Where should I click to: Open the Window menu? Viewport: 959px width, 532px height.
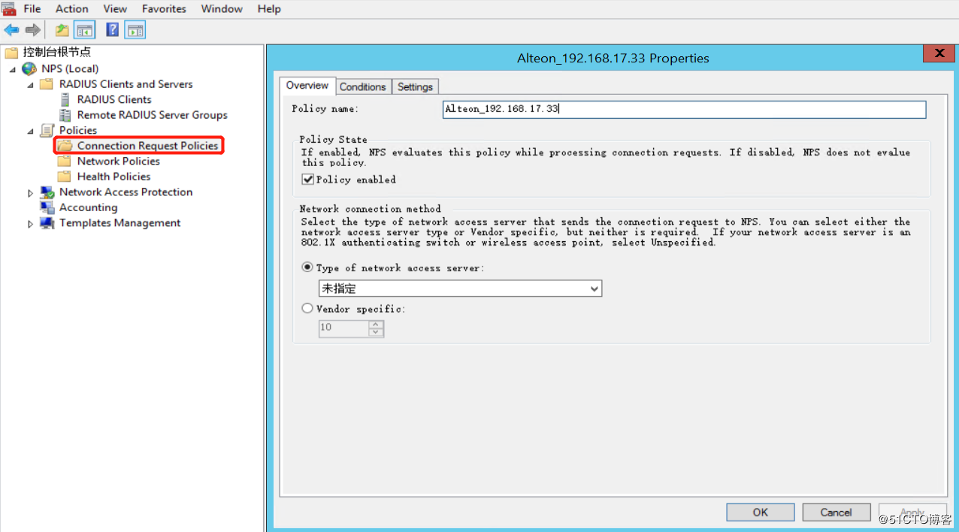point(222,9)
